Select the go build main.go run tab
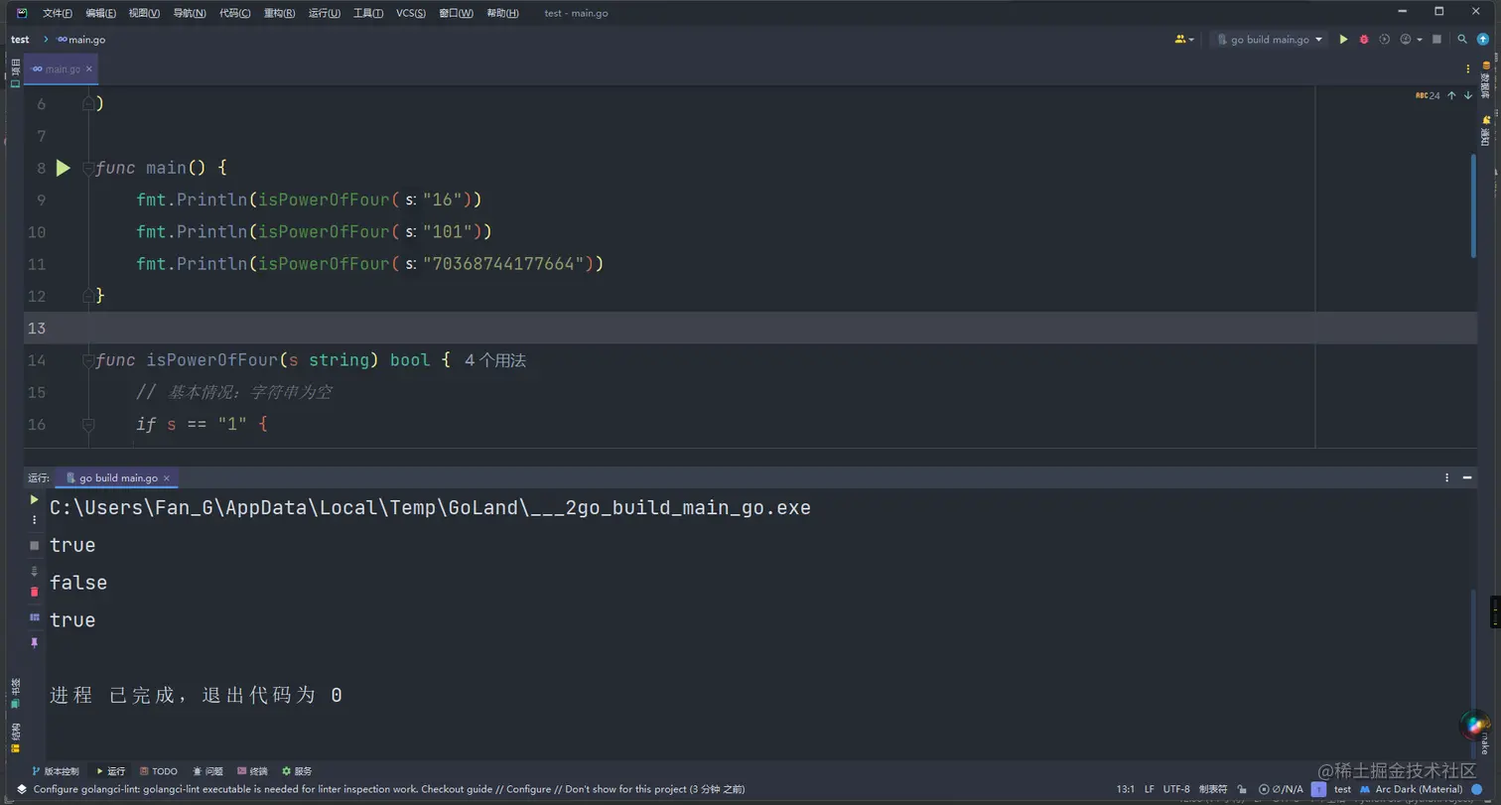Image resolution: width=1501 pixels, height=805 pixels. [118, 477]
